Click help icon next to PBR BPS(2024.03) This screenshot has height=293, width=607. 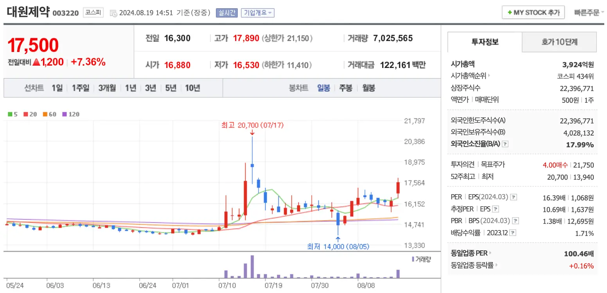pyautogui.click(x=515, y=221)
